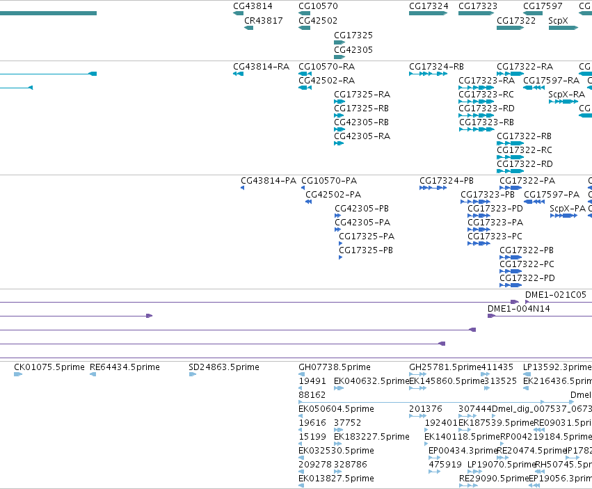Open EST SD24863.5prime label
Image resolution: width=592 pixels, height=489 pixels.
click(x=224, y=367)
